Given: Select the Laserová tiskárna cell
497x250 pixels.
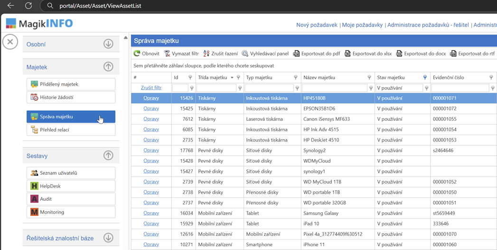Looking at the screenshot, I should click(272, 119).
